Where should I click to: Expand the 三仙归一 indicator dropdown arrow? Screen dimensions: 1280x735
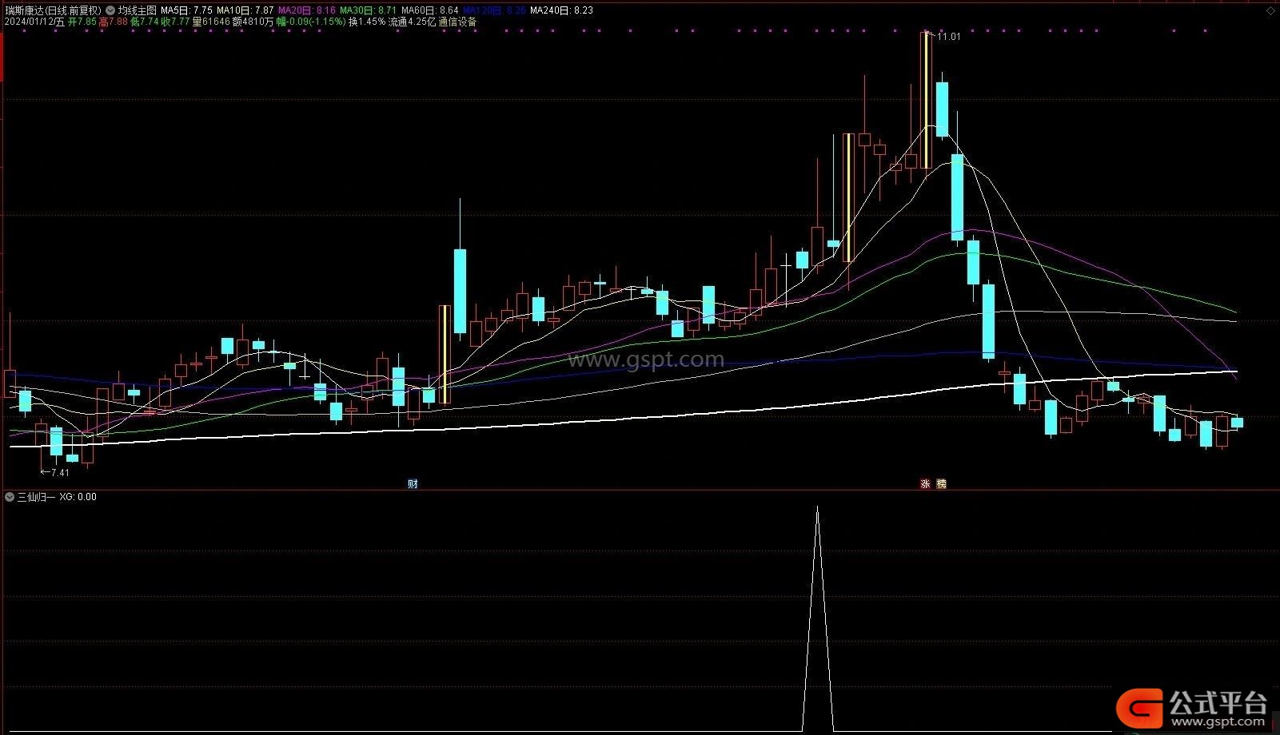coord(10,497)
